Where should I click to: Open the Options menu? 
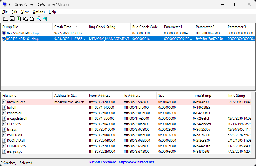39,12
